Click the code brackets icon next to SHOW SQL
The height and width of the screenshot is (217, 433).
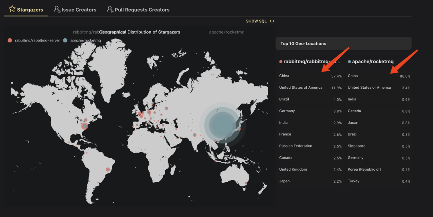pos(272,21)
